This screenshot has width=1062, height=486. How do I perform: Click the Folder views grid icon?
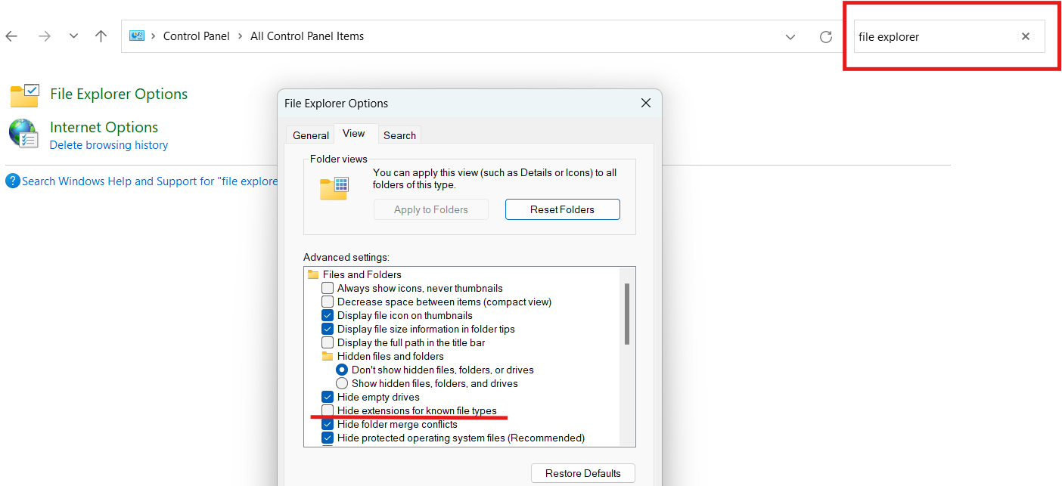[x=334, y=187]
